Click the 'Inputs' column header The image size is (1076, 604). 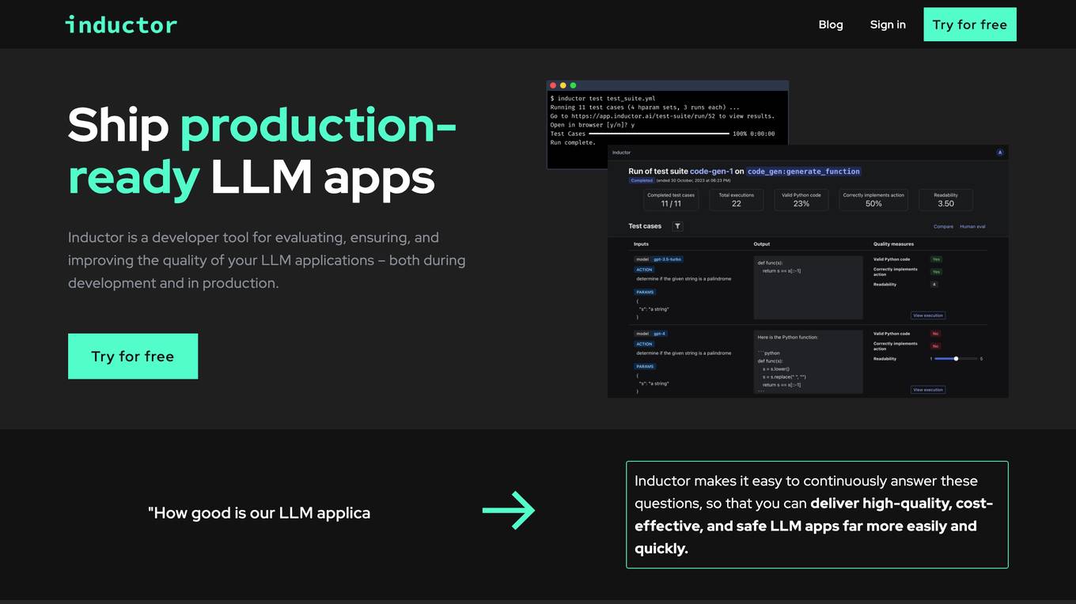pyautogui.click(x=642, y=244)
